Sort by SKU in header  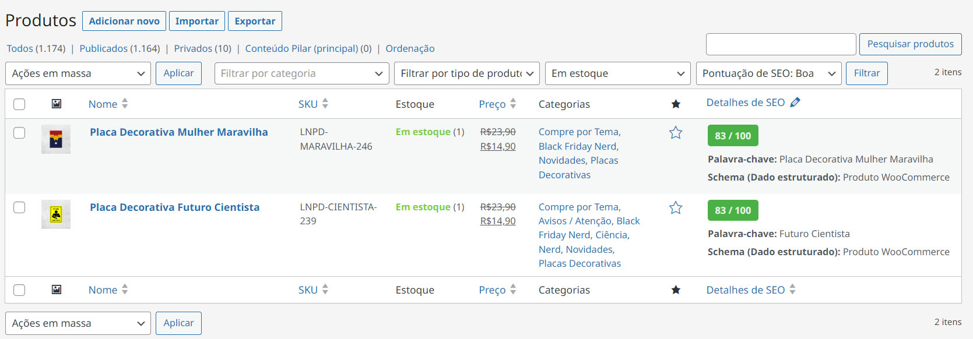pyautogui.click(x=308, y=104)
